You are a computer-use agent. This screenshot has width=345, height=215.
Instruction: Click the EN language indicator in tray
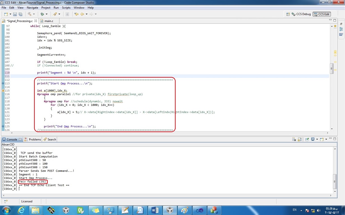tap(295, 210)
